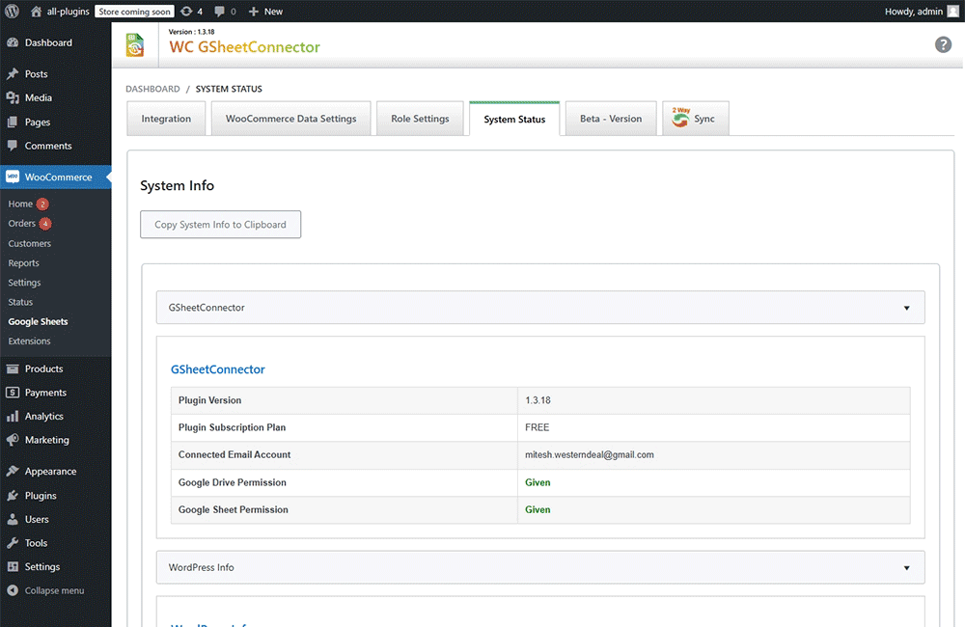Open the comments bubble icon in admin bar
965x627 pixels.
coord(219,11)
